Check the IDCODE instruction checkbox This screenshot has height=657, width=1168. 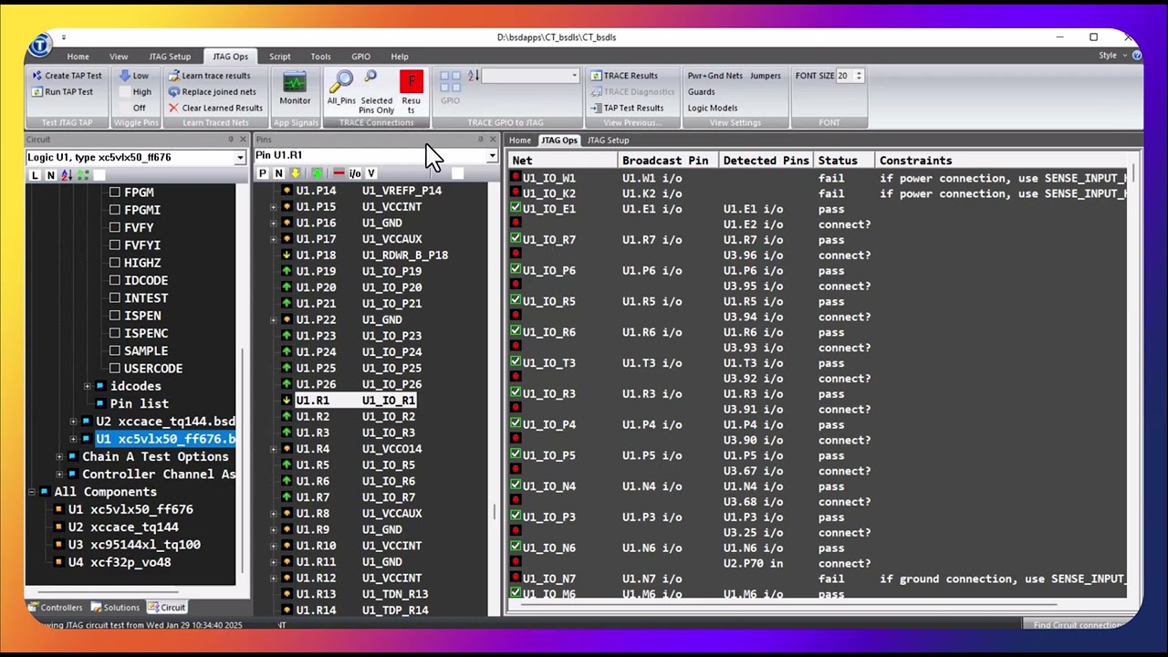coord(115,280)
